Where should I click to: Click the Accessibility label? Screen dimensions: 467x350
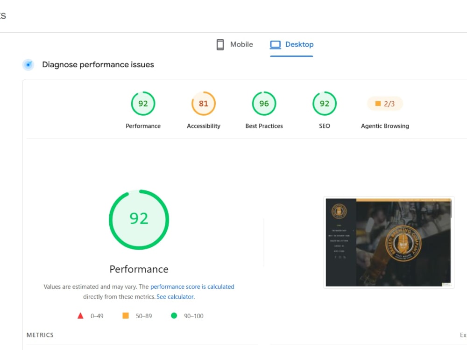point(204,126)
